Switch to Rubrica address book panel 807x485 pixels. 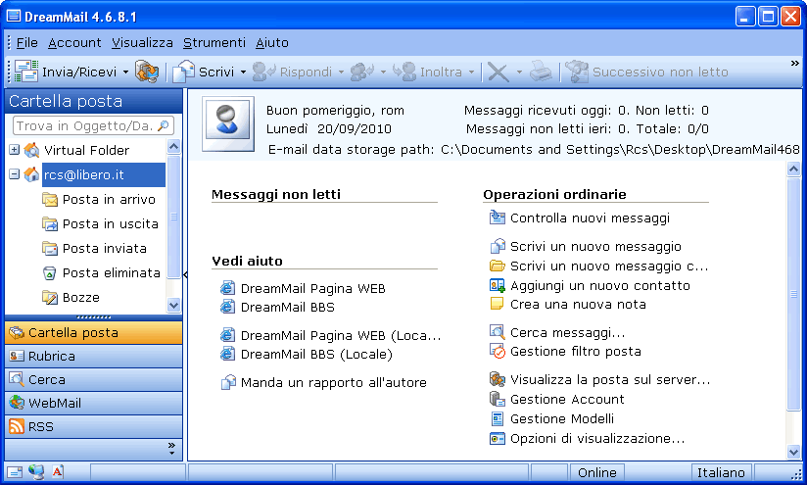pos(94,357)
